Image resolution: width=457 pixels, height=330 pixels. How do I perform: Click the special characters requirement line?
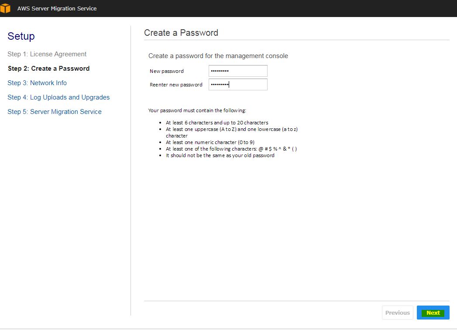point(231,149)
